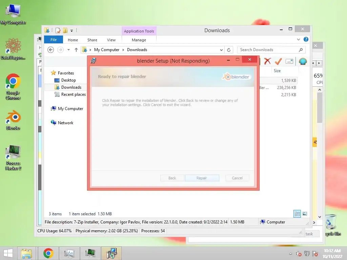Click the CPU Usage status bar entry
The height and width of the screenshot is (260, 347).
55,231
